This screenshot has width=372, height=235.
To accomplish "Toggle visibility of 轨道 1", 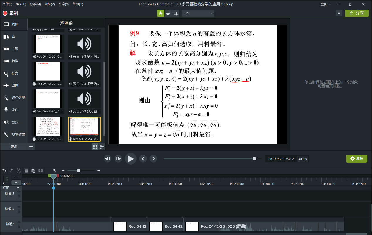I will [x=19, y=222].
